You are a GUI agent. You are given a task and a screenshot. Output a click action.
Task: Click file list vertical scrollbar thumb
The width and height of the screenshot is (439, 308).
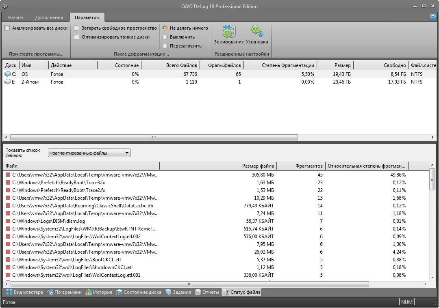click(432, 179)
